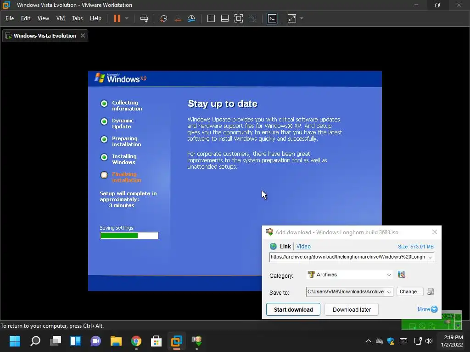Take a snapshot of this virtual machine
This screenshot has height=352, width=470.
164,18
